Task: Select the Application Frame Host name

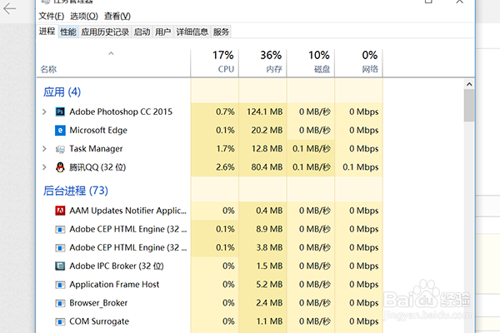Action: (114, 285)
